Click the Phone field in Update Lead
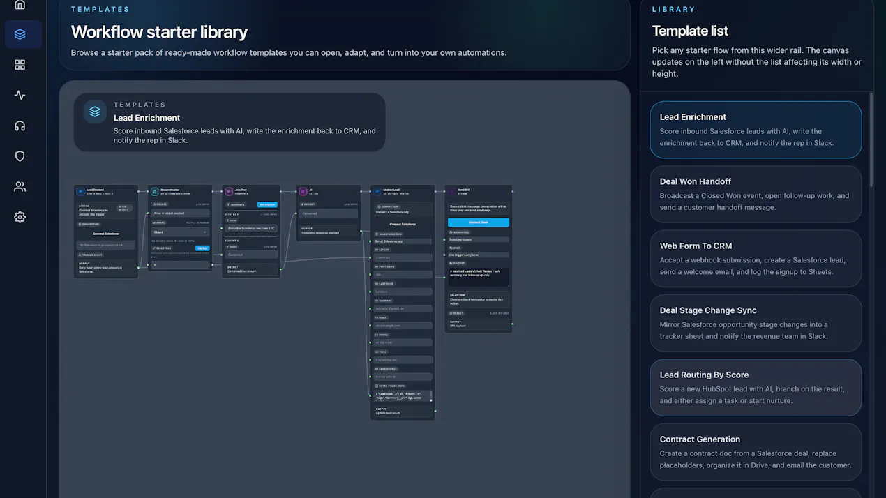Image resolution: width=886 pixels, height=498 pixels. (403, 342)
